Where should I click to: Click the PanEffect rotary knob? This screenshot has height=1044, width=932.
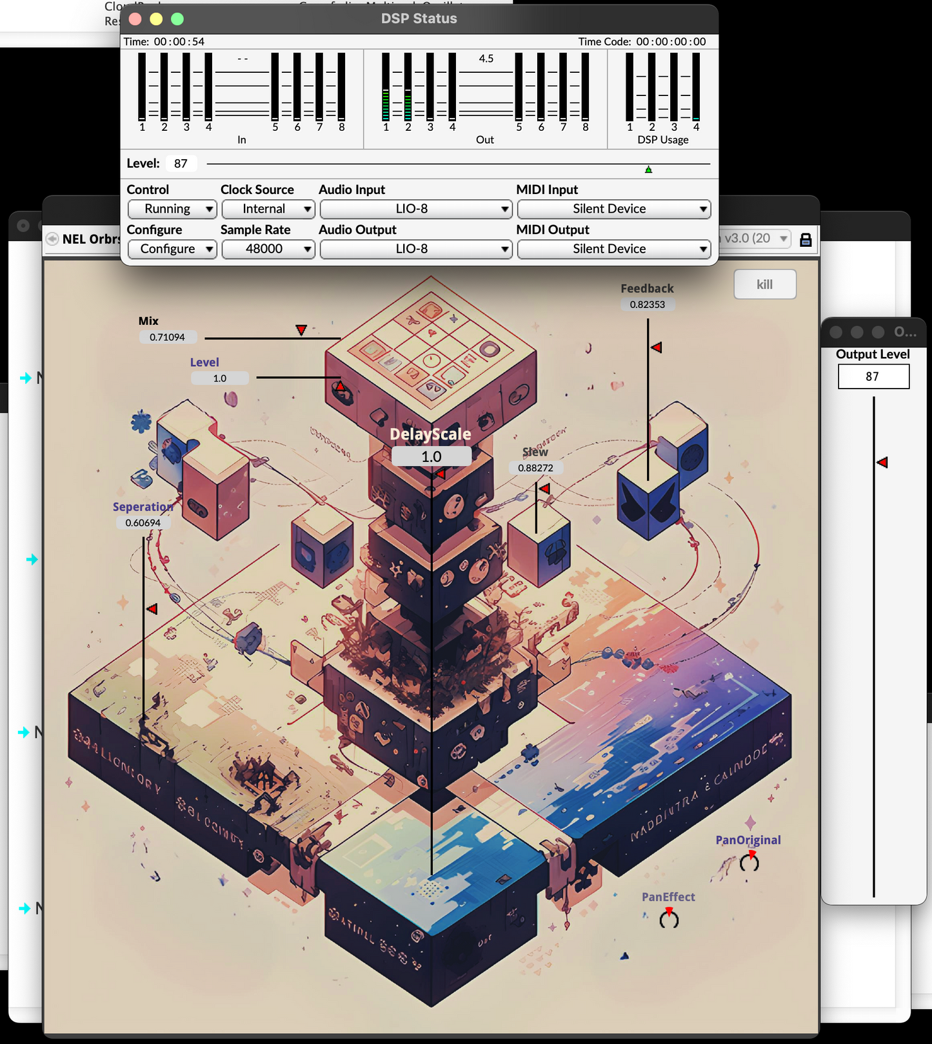click(669, 918)
